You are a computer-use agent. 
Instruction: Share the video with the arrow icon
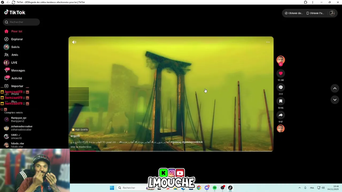[x=281, y=115]
